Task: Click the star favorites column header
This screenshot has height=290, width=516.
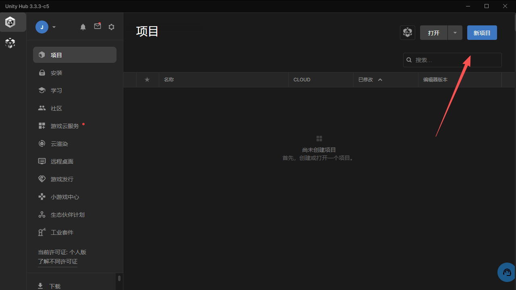Action: tap(147, 80)
